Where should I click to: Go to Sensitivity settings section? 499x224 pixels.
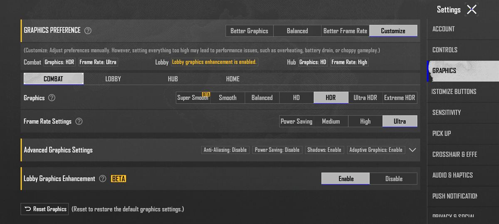click(447, 112)
